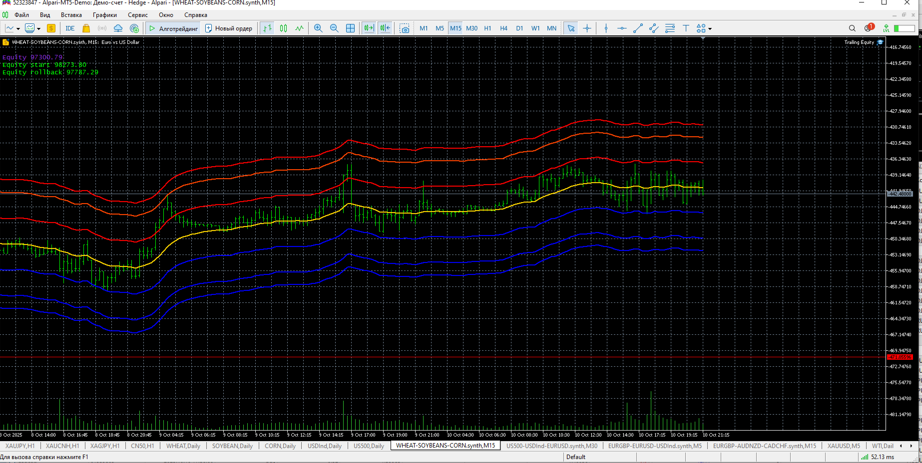
Task: Zoom in on the chart
Action: [x=318, y=28]
